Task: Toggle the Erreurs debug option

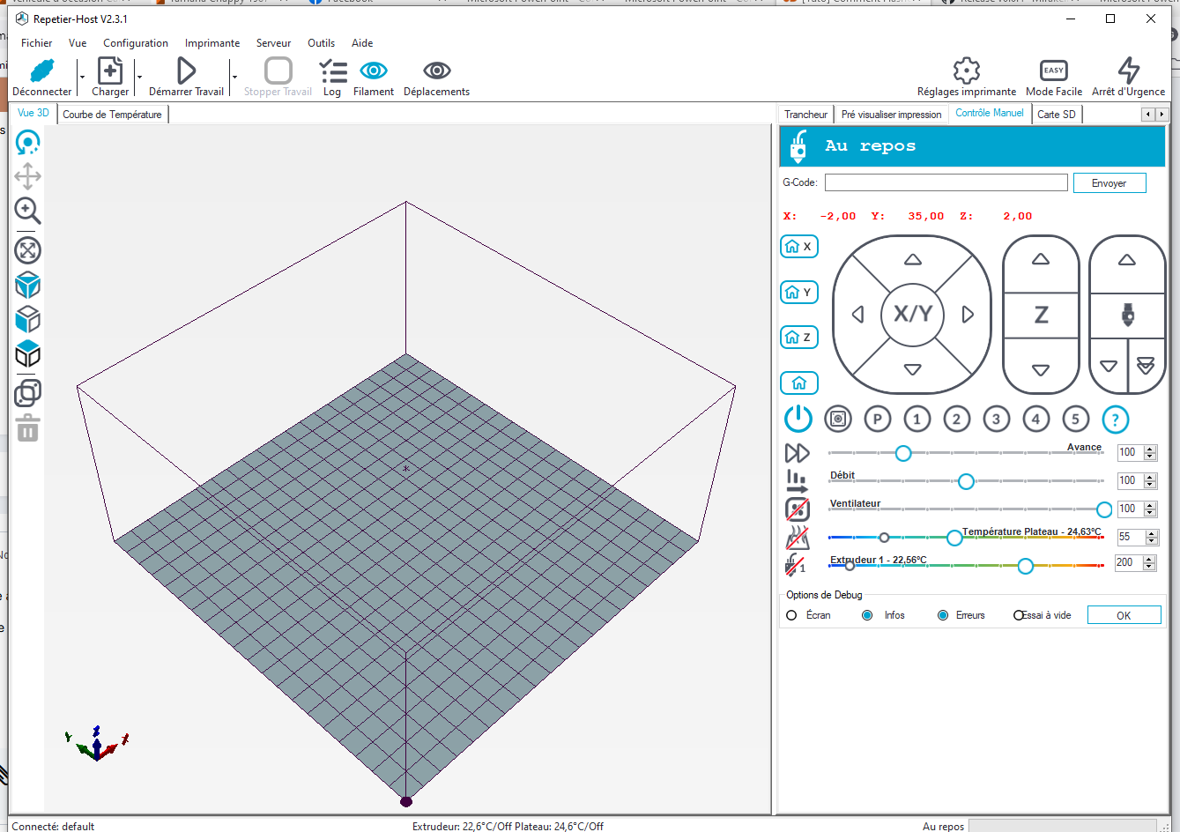Action: pos(943,615)
